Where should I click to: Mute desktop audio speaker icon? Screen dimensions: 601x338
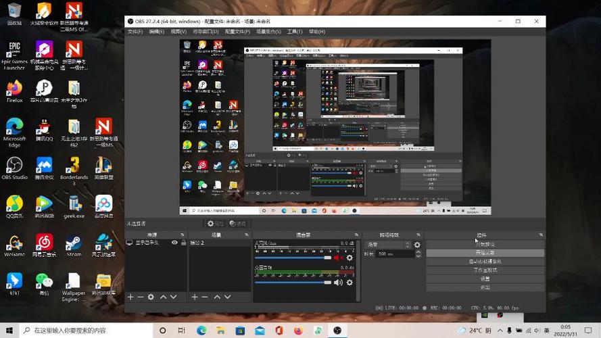338,283
